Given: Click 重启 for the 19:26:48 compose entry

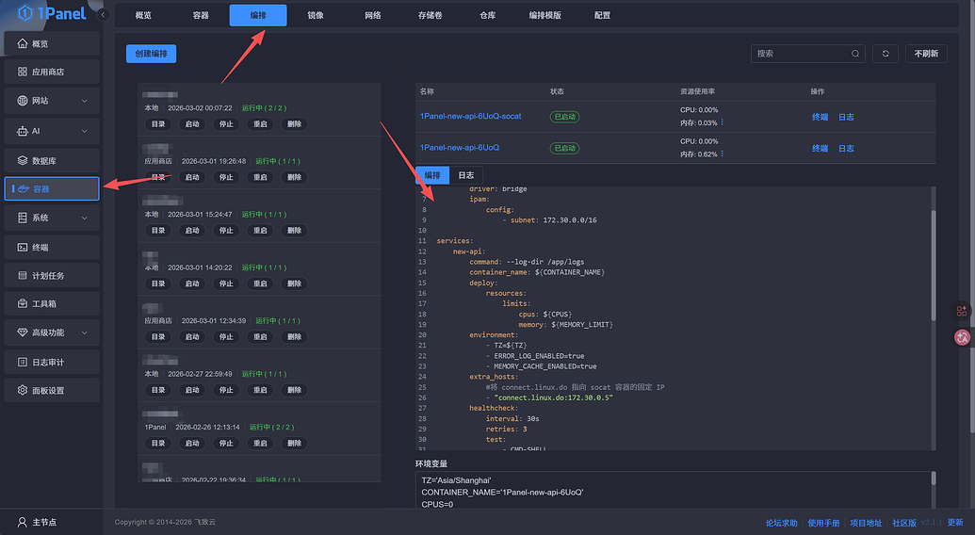Looking at the screenshot, I should (260, 177).
